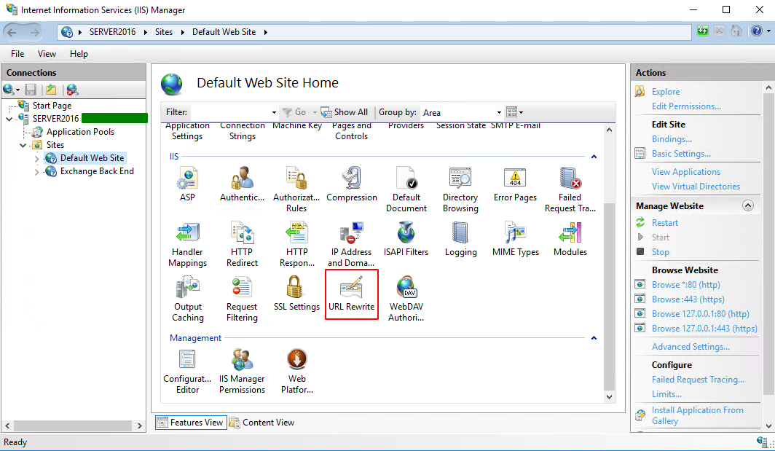Collapse the SERVER2016 tree node
The height and width of the screenshot is (451, 775).
(9, 119)
